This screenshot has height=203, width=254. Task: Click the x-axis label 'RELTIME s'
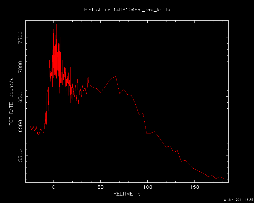(127, 194)
